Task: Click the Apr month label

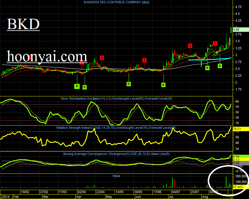Action: [79, 197]
